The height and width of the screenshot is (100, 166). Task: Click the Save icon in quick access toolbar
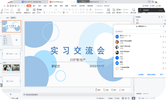tap(8, 6)
